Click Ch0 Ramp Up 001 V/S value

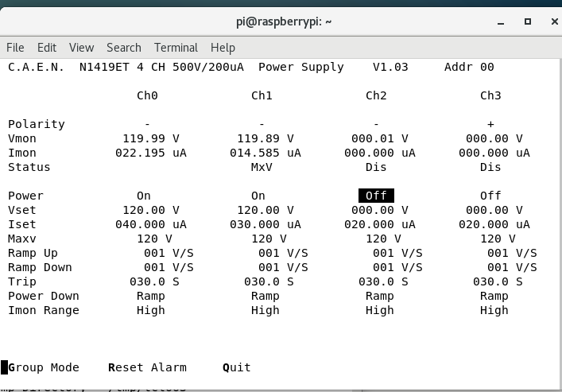(x=169, y=253)
